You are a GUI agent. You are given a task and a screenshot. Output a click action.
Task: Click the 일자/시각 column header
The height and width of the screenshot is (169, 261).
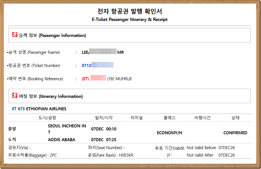pyautogui.click(x=104, y=118)
